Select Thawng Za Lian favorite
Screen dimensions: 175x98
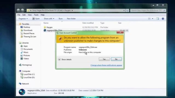point(30,36)
